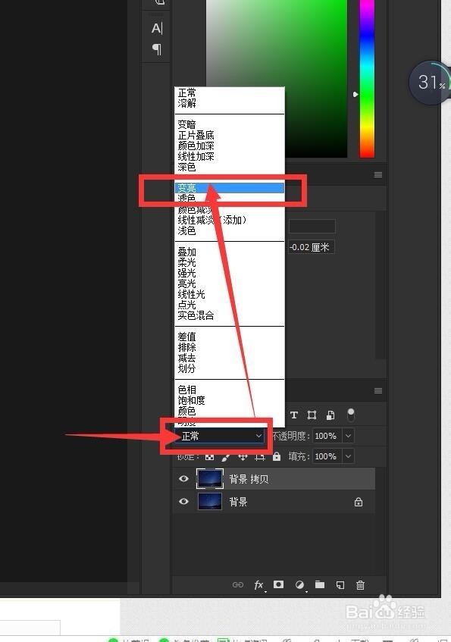This screenshot has width=451, height=642.
Task: Lock image pixels brush icon
Action: pos(226,457)
